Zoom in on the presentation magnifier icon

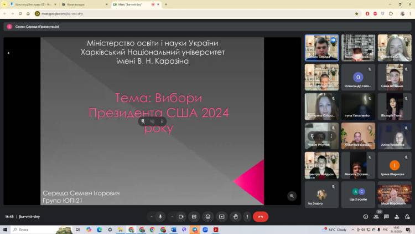[x=292, y=196]
